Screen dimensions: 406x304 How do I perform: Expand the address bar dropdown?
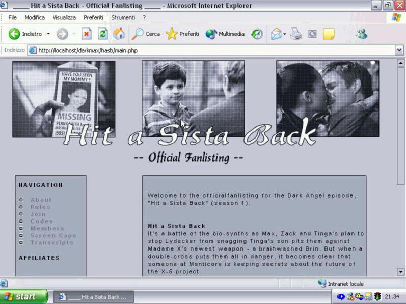(399, 50)
